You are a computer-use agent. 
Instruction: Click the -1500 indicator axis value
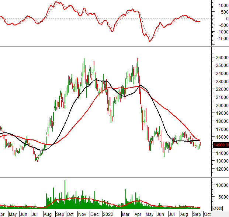223,39
